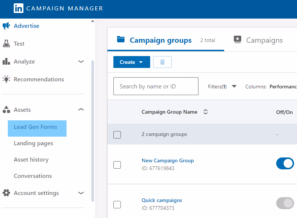297x218 pixels.
Task: Select all 2 campaign groups checkbox
Action: point(117,135)
